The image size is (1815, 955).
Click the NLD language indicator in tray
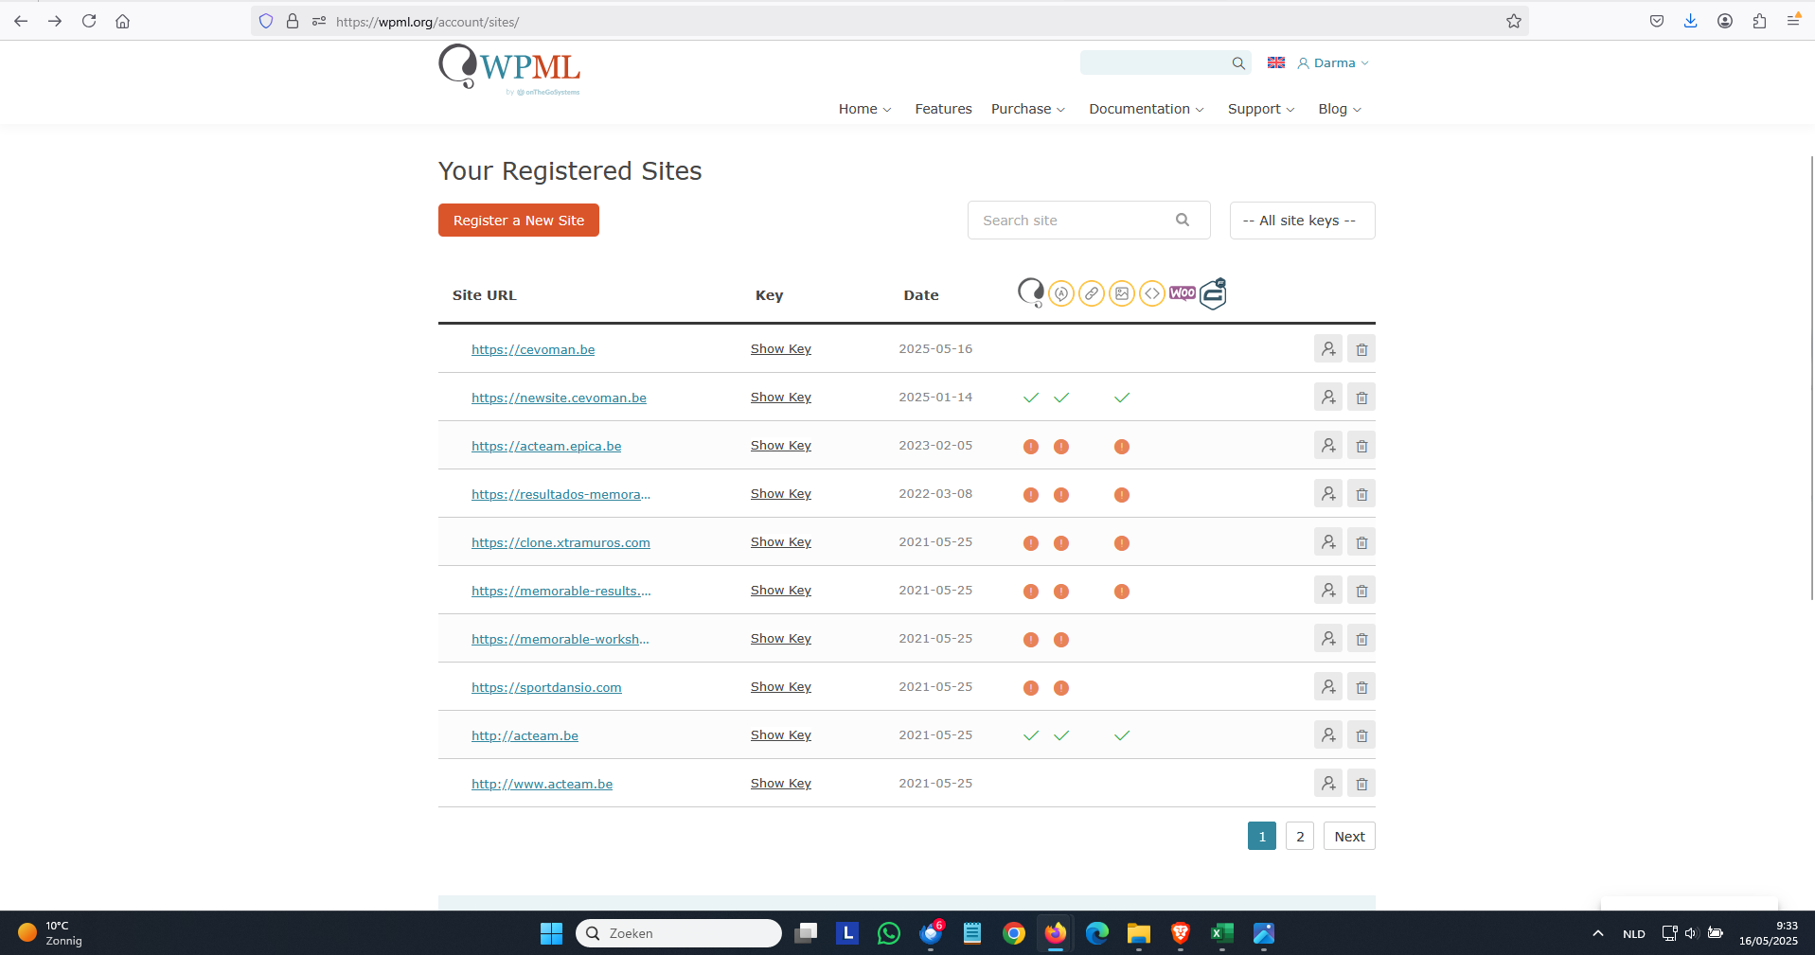[1633, 934]
